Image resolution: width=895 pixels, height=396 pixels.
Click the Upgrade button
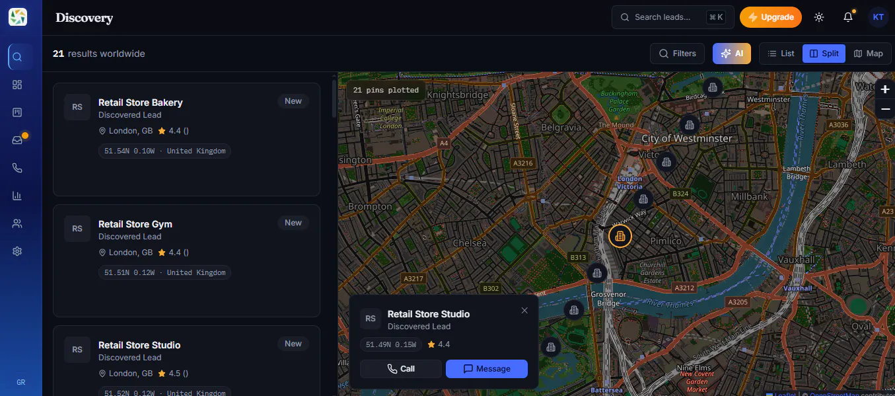(x=771, y=17)
